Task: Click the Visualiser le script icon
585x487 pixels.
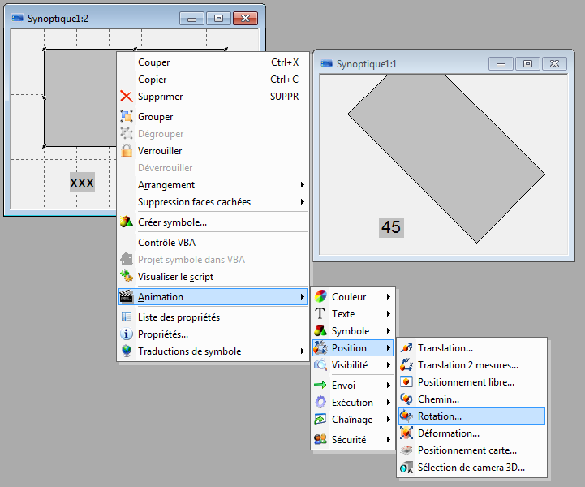Action: pos(127,277)
